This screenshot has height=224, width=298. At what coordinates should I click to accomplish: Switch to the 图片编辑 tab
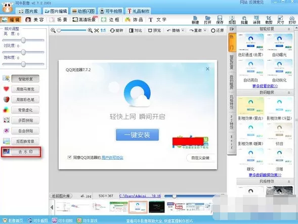tap(55, 11)
